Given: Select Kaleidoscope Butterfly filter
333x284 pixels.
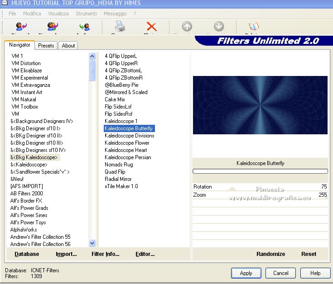Looking at the screenshot, I should click(129, 128).
